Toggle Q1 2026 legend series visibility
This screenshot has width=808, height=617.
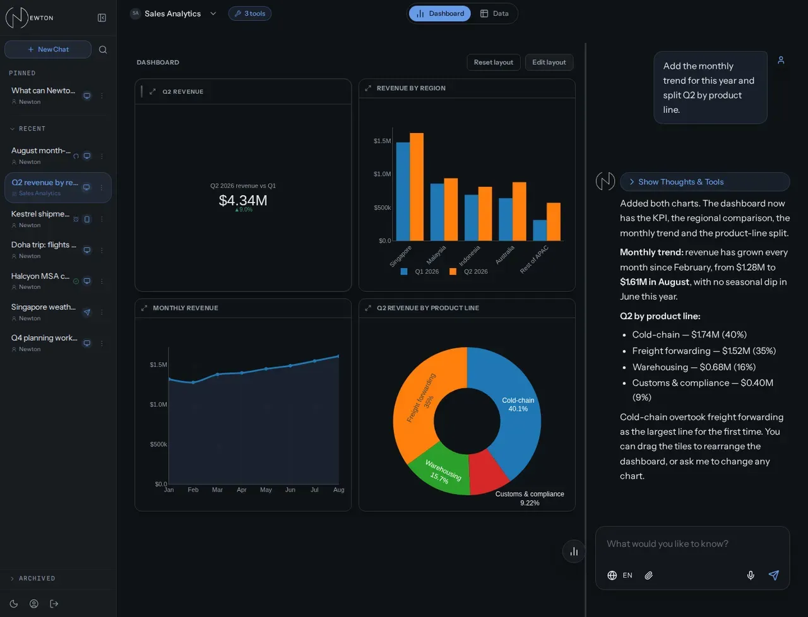click(x=420, y=271)
